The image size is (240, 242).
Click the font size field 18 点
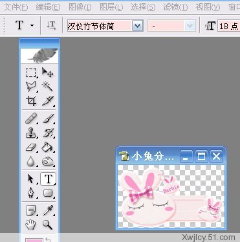(229, 26)
